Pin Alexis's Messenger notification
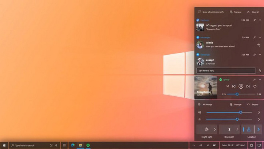 pyautogui.click(x=254, y=37)
